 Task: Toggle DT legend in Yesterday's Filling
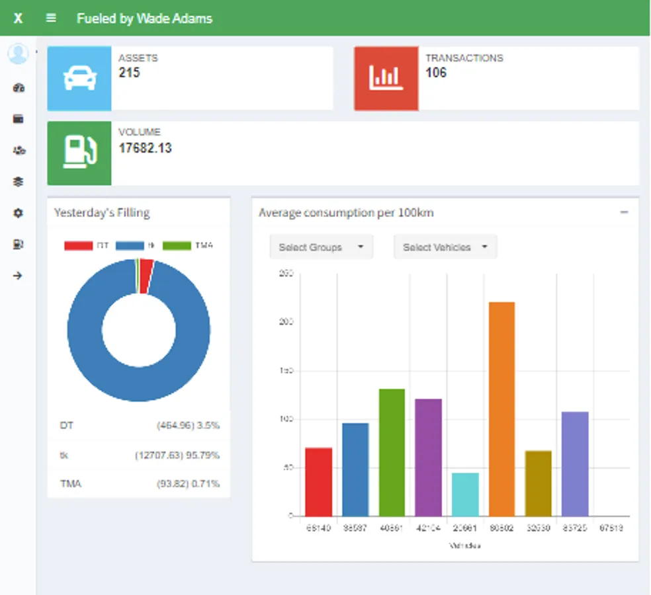(87, 246)
